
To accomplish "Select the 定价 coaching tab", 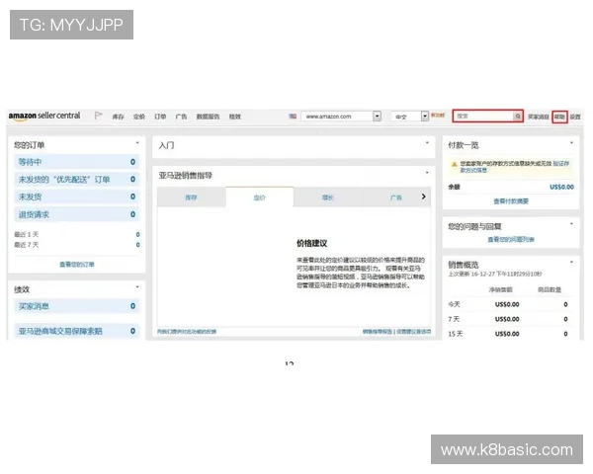I will point(260,197).
